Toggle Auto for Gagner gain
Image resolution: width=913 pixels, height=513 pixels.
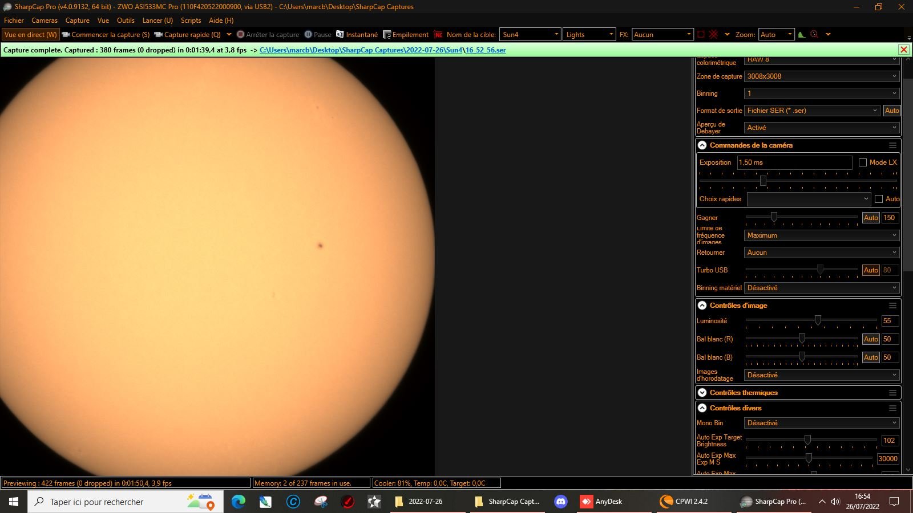pos(871,218)
